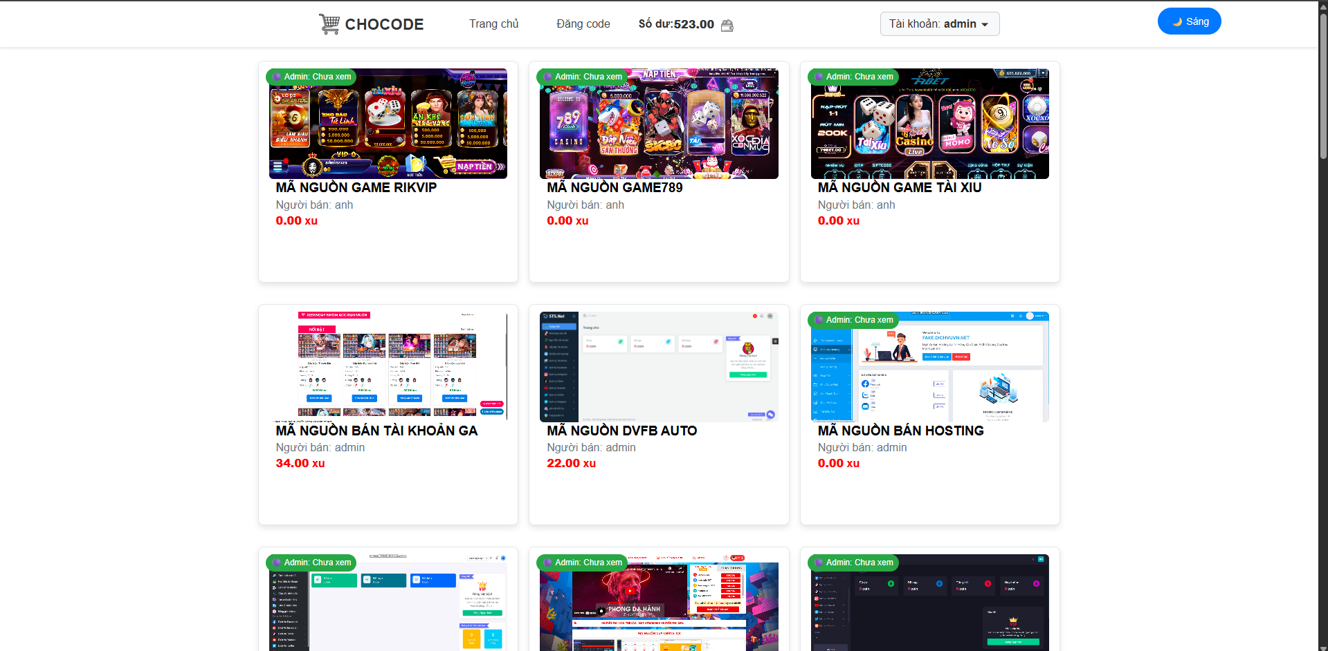
Task: Open the Đăng code menu item
Action: pyautogui.click(x=583, y=24)
